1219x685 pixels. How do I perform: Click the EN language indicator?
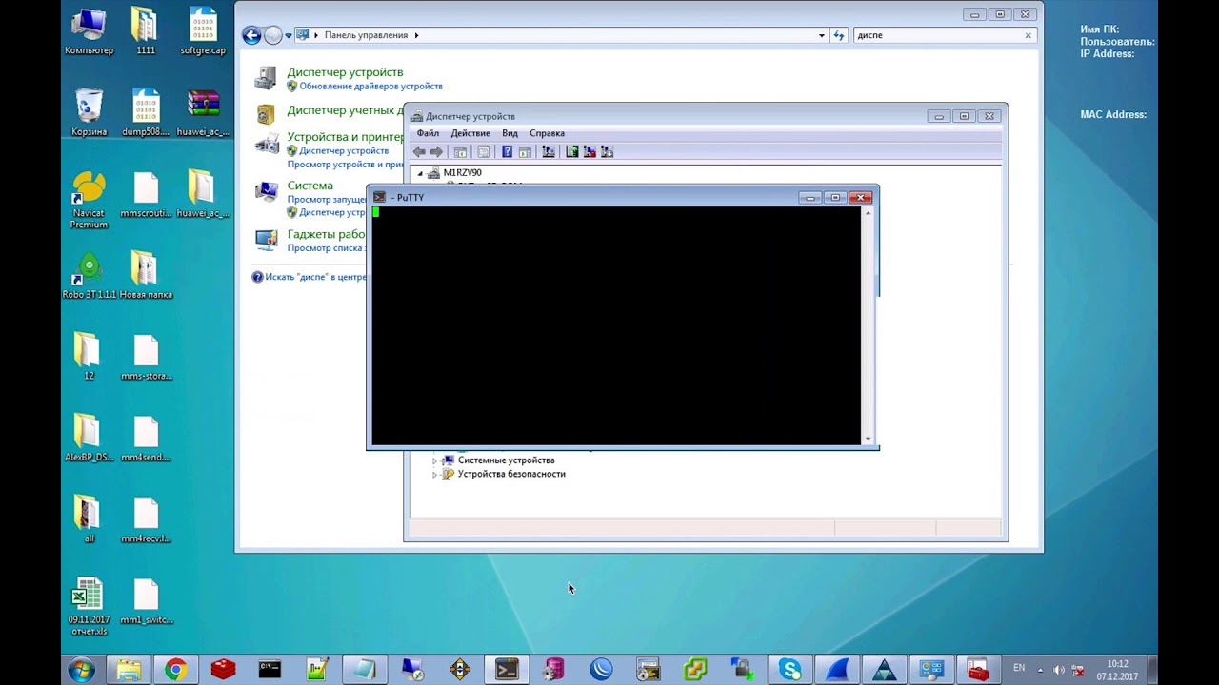click(1019, 669)
